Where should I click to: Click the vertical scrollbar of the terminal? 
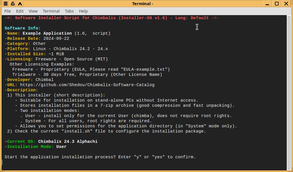(289, 92)
